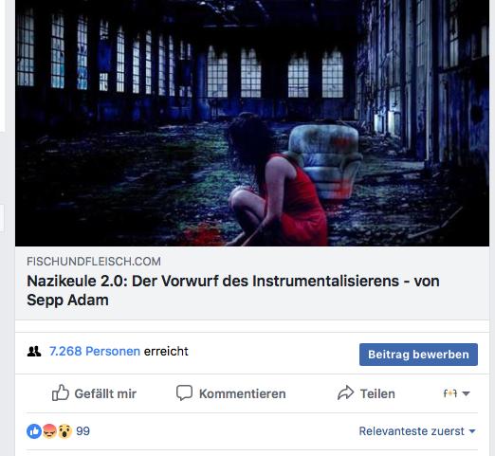
Task: Click the two-person reach icon
Action: pos(34,352)
